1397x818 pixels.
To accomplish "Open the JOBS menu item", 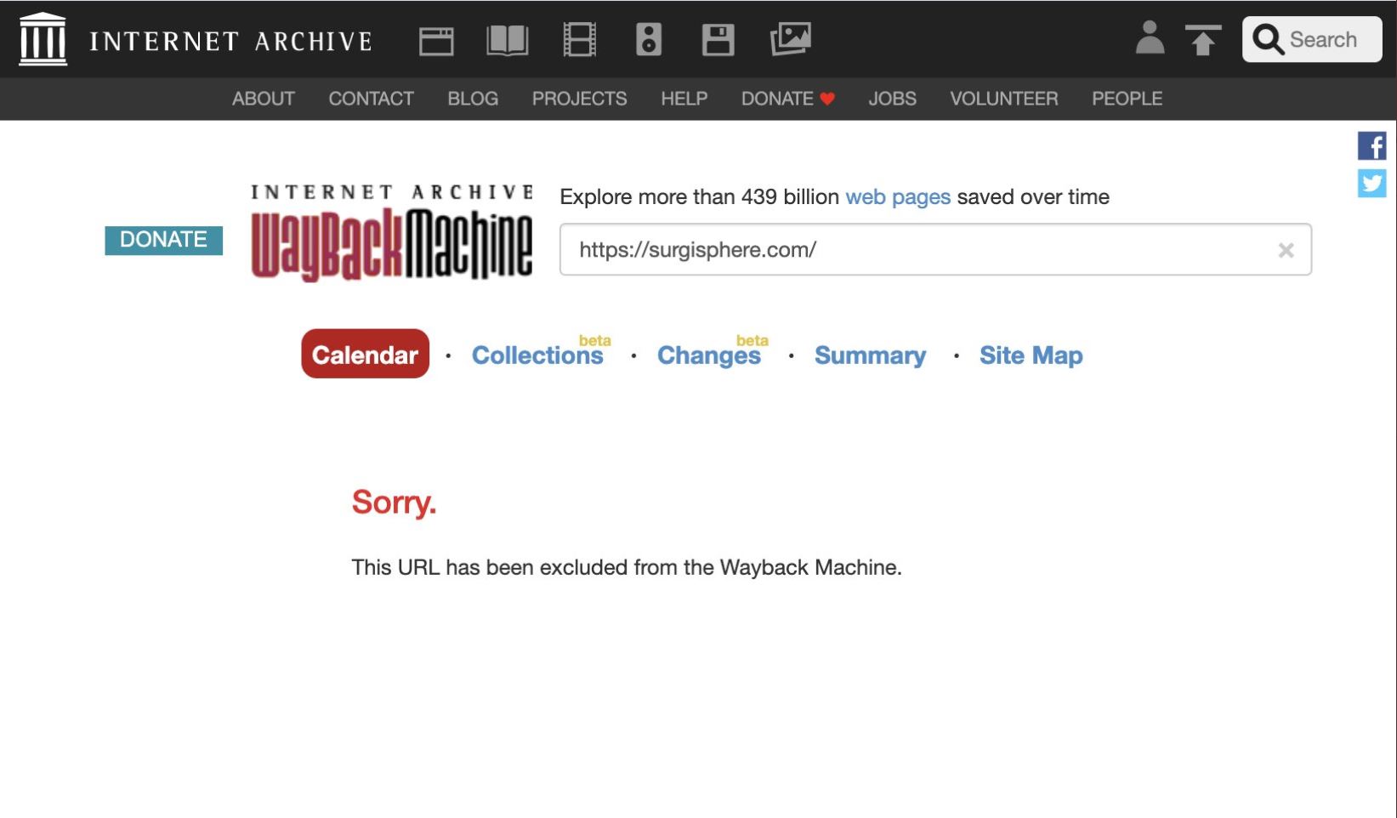I will coord(892,99).
